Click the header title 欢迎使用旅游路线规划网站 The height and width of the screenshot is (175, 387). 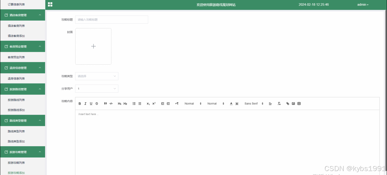pos(216,5)
